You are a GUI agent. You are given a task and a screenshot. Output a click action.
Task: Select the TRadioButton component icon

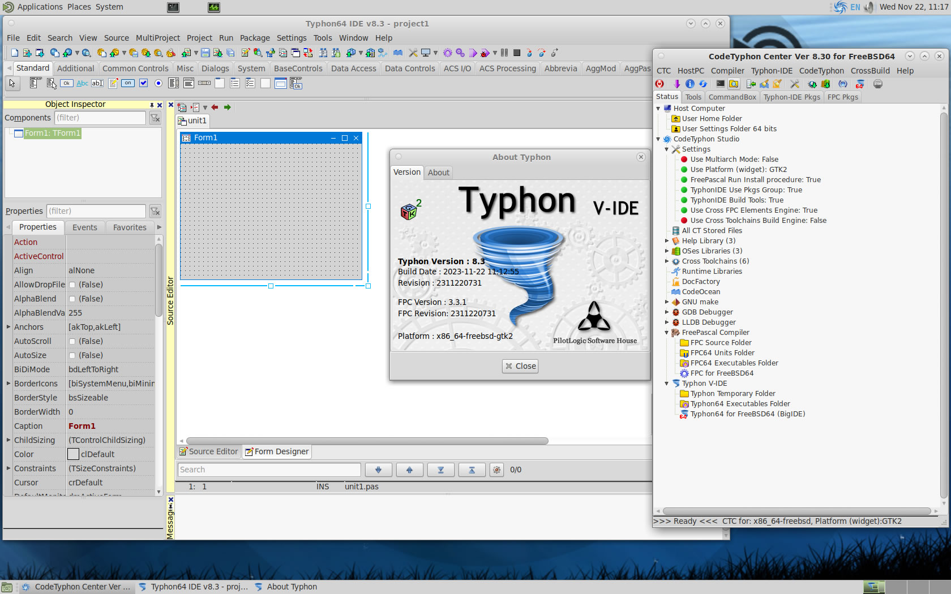pos(158,83)
